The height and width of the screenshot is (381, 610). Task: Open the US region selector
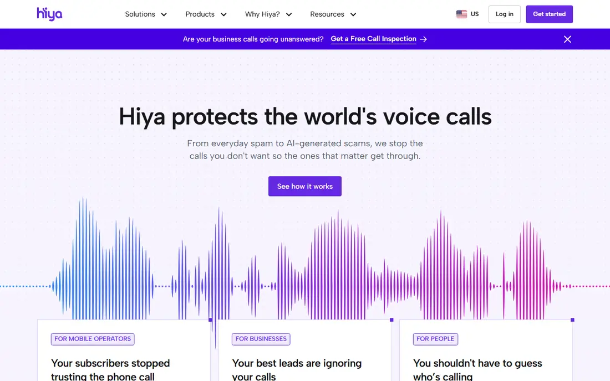467,14
